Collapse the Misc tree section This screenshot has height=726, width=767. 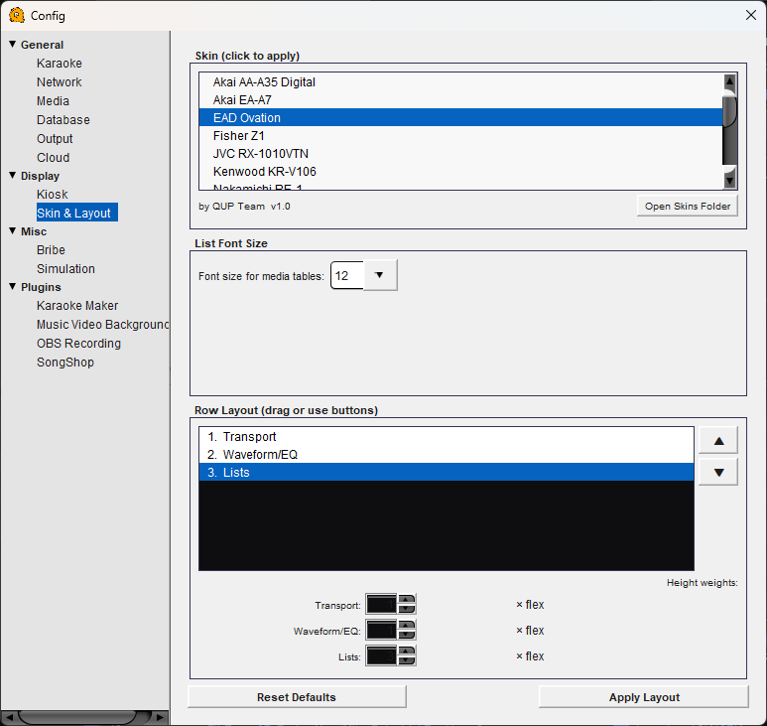13,231
